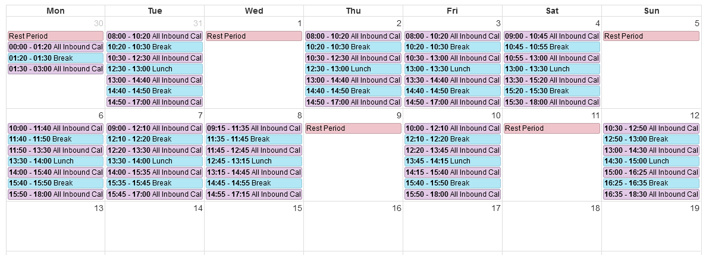Screen dimensions: 706x255
Task: Click the Wed column header
Action: [x=254, y=11]
